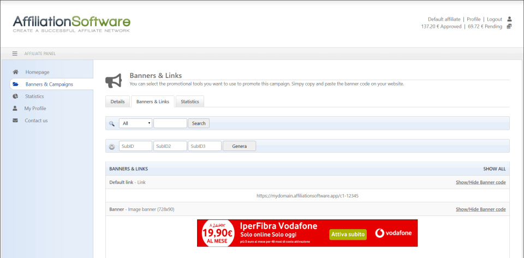Show/Hide Banner code for Default link
Image resolution: width=524 pixels, height=258 pixels.
[480, 182]
